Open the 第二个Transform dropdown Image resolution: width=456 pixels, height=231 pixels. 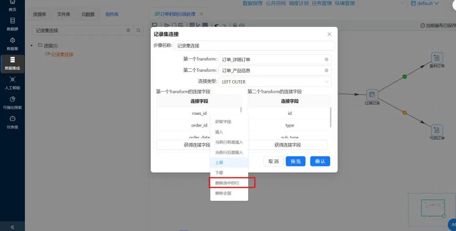[275, 71]
